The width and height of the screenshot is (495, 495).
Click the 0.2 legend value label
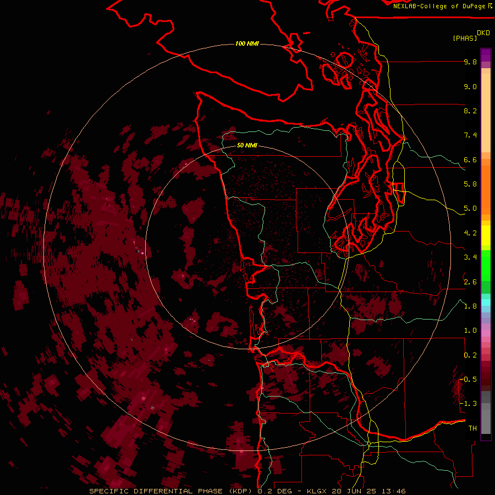pos(470,355)
